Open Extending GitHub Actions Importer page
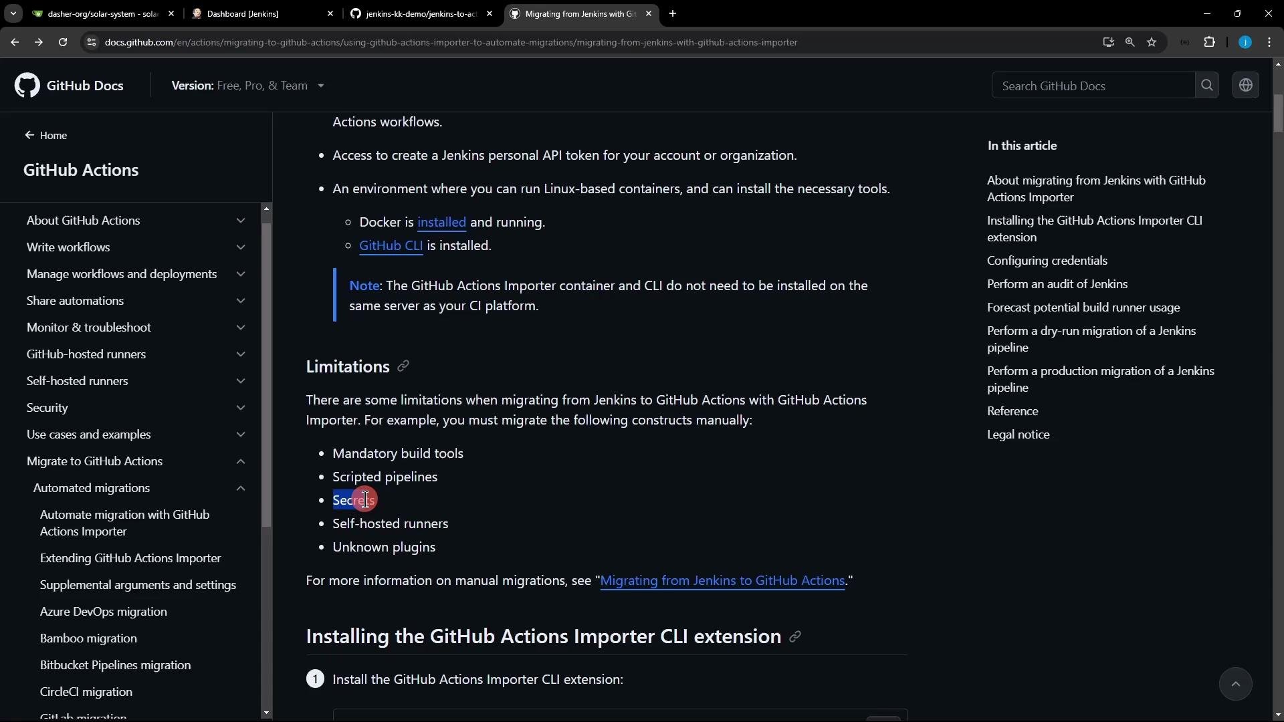Image resolution: width=1284 pixels, height=722 pixels. point(130,558)
